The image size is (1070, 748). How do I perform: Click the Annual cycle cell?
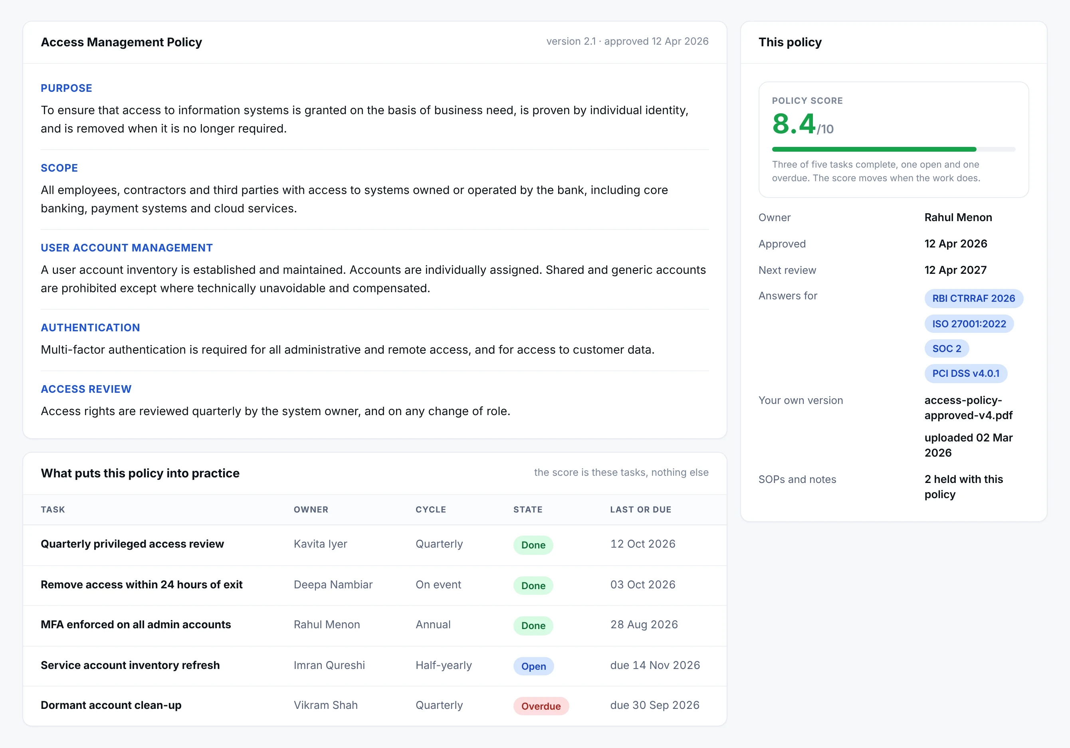pyautogui.click(x=433, y=625)
